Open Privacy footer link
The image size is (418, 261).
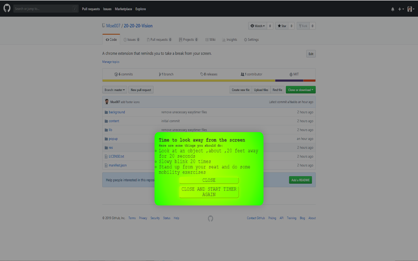pyautogui.click(x=143, y=218)
